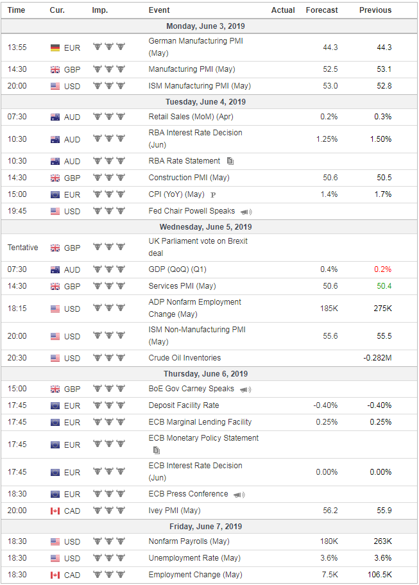Image resolution: width=419 pixels, height=585 pixels.
Task: Open the ADP Nonfarm Employment Change event
Action: click(195, 308)
